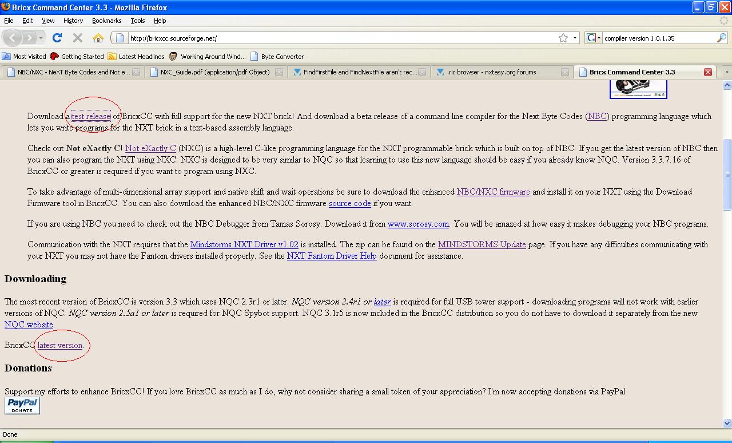Open the NBC/NXC firmware link
This screenshot has width=732, height=443.
(494, 192)
